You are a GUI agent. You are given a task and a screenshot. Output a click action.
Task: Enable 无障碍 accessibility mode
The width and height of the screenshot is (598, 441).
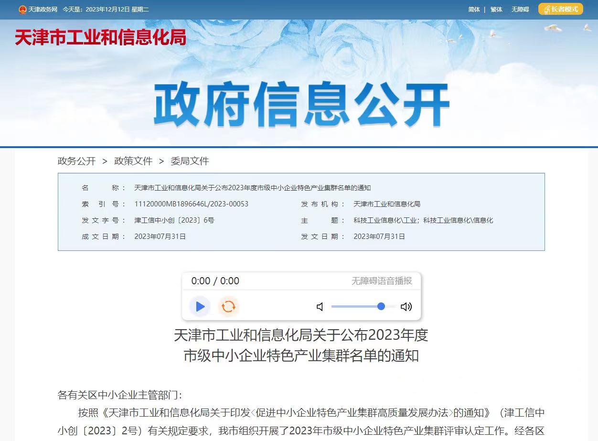pyautogui.click(x=520, y=10)
